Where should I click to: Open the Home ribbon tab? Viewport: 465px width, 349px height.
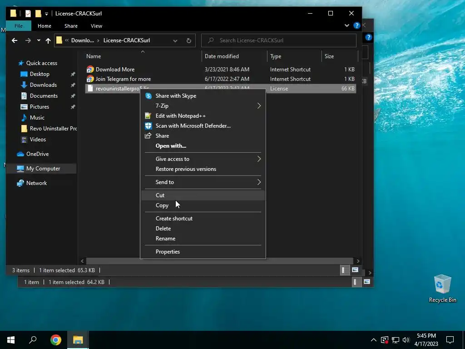pos(45,26)
